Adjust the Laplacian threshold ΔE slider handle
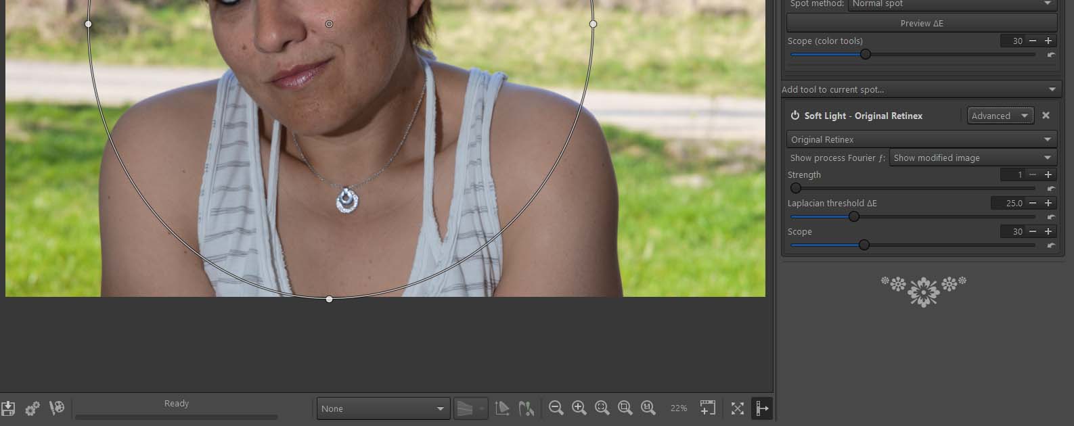 point(854,216)
